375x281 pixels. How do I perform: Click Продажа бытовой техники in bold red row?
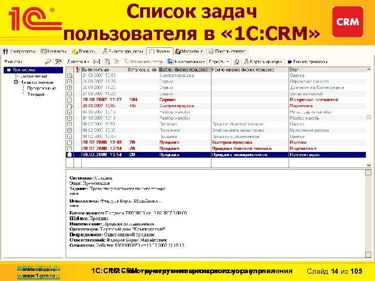[x=242, y=149]
